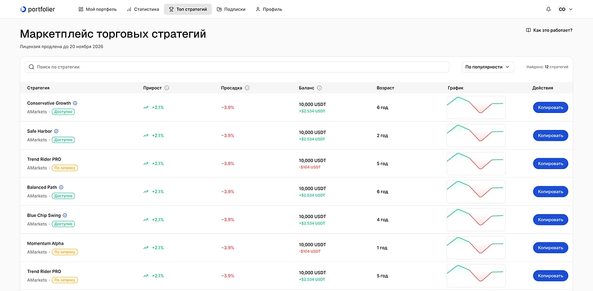Click growth trend icon in Blue Chip Swing row
The image size is (593, 291).
[145, 220]
